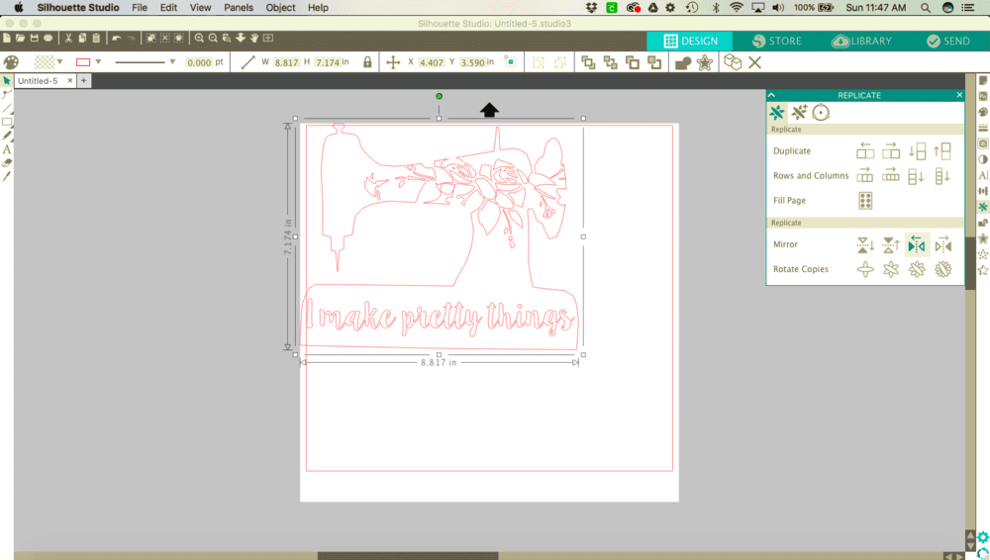Click the Mirror Left icon in Replicate panel

pos(917,244)
